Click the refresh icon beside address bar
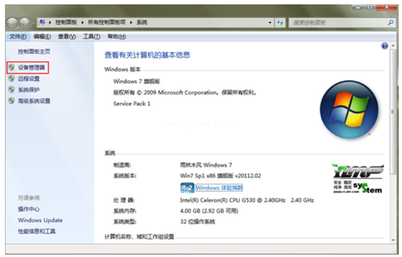The width and height of the screenshot is (402, 257). [x=280, y=23]
